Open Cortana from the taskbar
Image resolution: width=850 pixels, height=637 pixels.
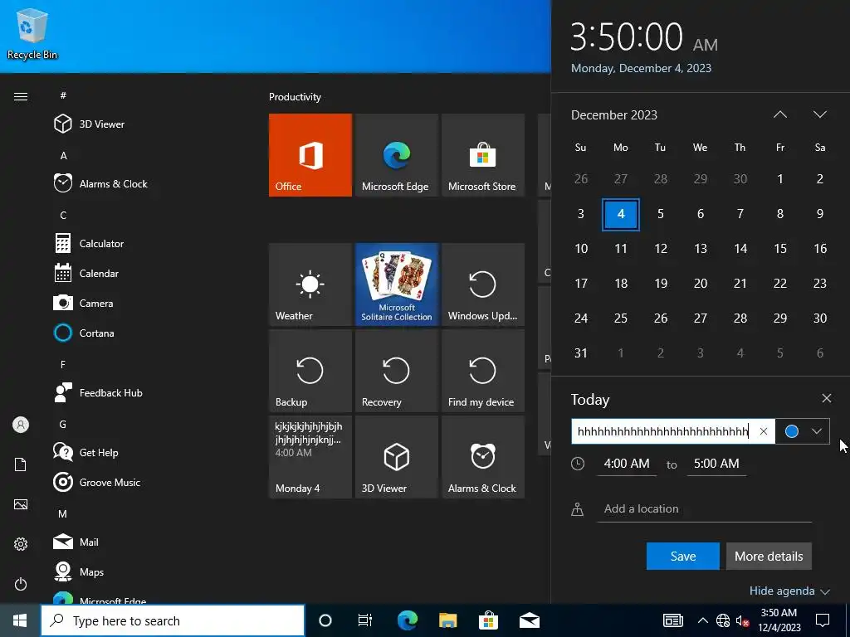coord(325,620)
